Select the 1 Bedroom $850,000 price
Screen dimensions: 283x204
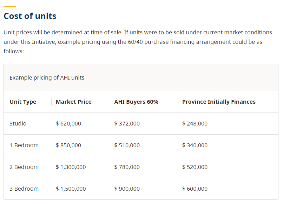coord(68,145)
